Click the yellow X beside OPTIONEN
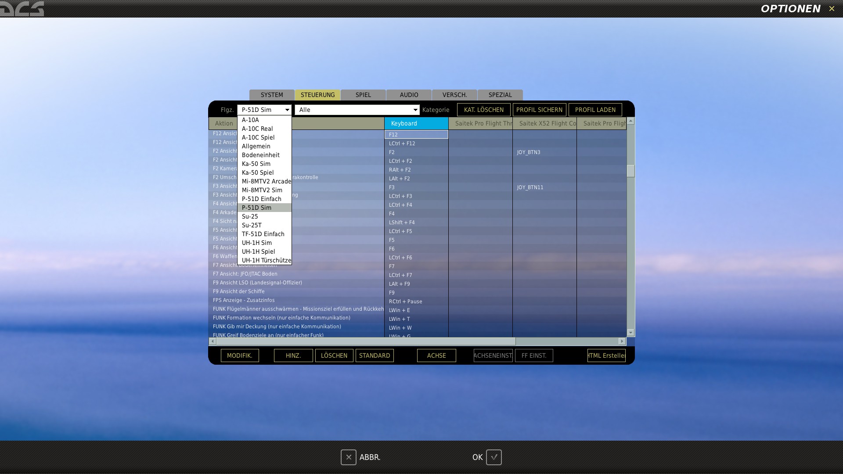This screenshot has height=474, width=843. point(832,9)
